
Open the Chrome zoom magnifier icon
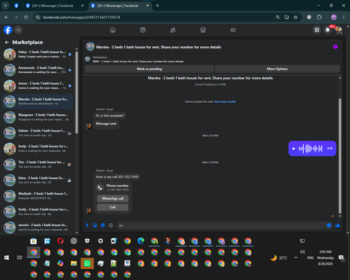click(x=278, y=17)
